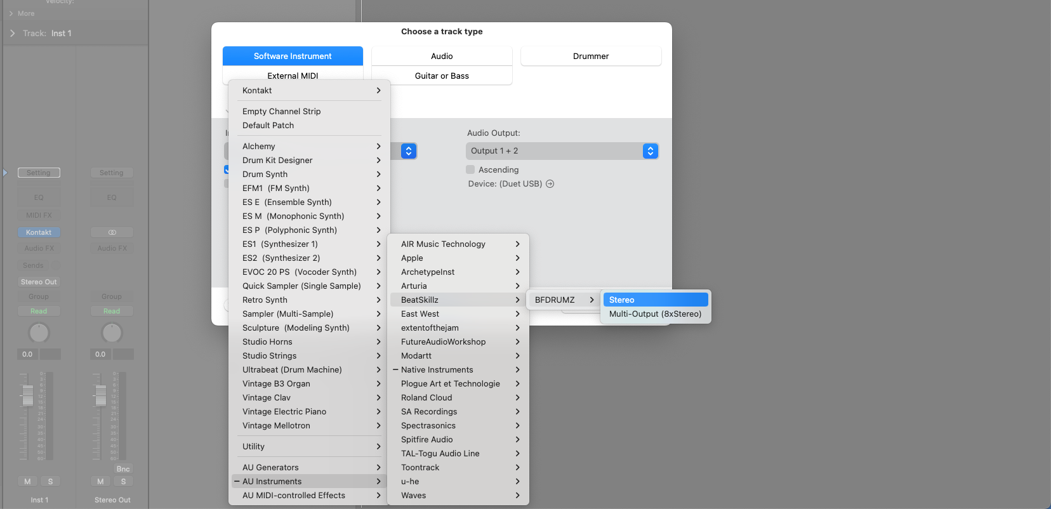
Task: Open Retro Synth submenu
Action: (310, 300)
